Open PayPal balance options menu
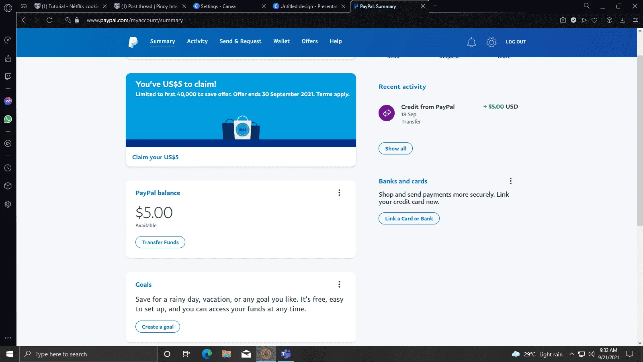The width and height of the screenshot is (643, 362). [x=339, y=193]
